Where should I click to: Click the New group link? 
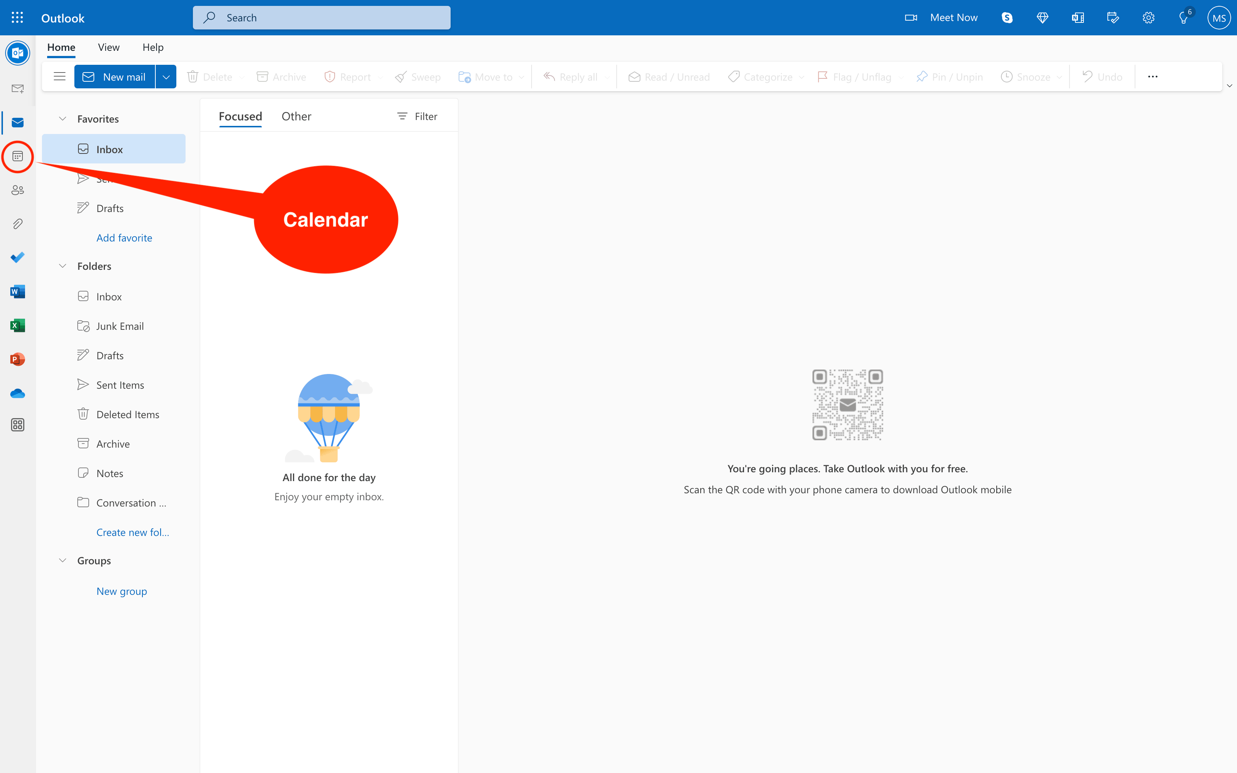(121, 591)
